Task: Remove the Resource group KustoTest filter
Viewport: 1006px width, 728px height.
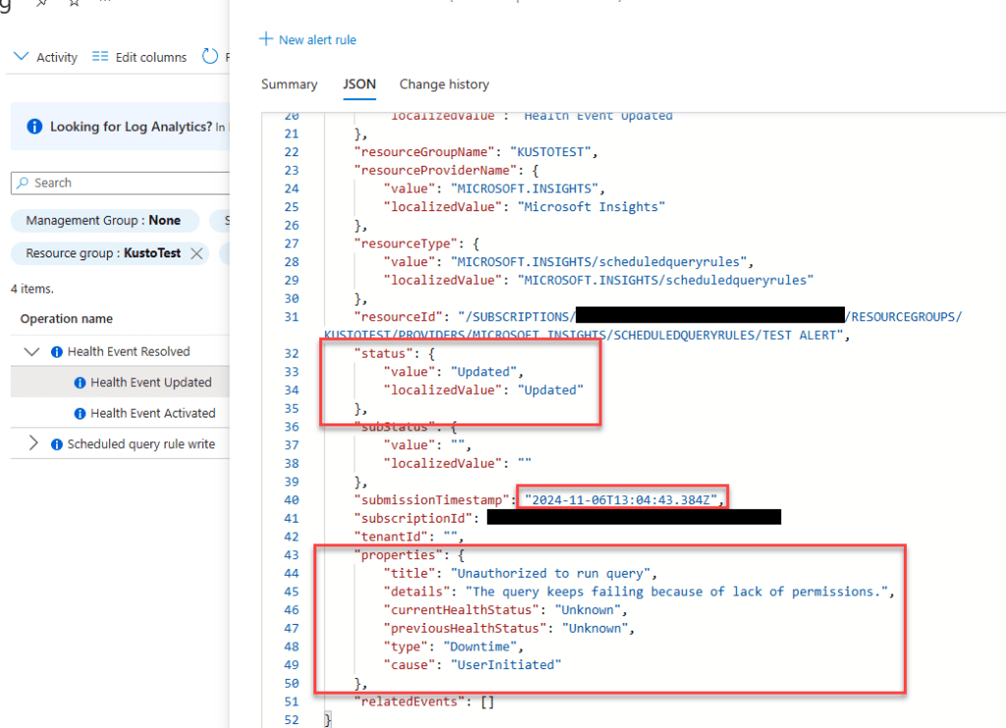Action: coord(196,253)
